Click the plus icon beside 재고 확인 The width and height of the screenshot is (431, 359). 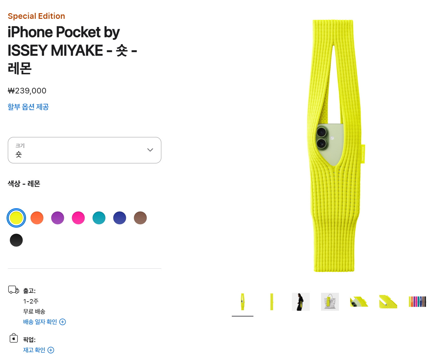tap(51, 350)
